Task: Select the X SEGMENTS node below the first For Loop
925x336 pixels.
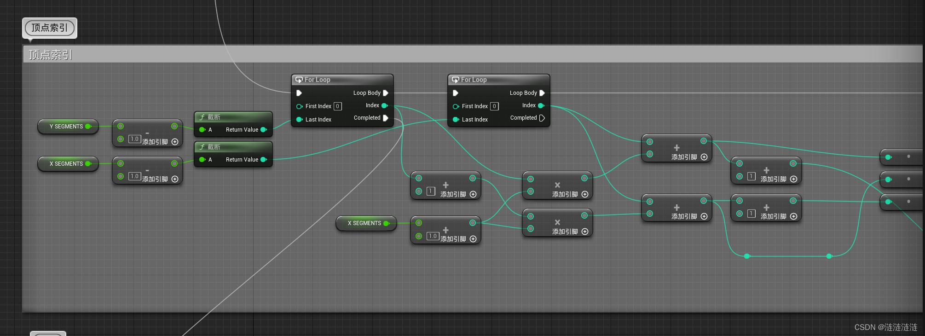Action: click(x=366, y=223)
